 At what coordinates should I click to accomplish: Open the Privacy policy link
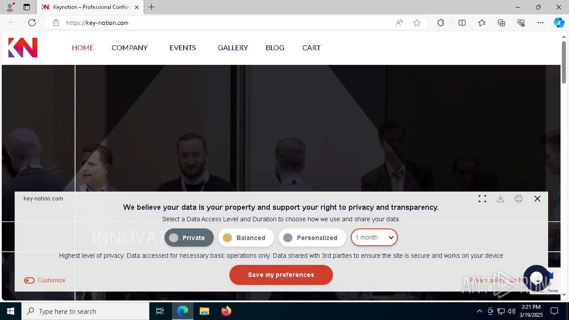(x=487, y=280)
